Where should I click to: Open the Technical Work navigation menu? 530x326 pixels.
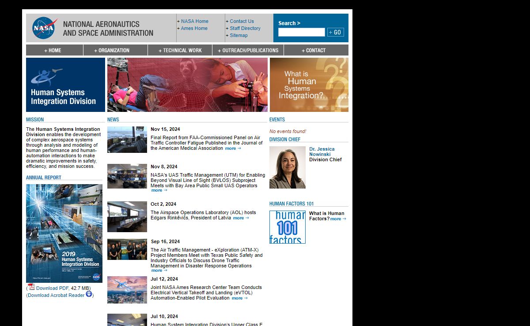[x=180, y=50]
